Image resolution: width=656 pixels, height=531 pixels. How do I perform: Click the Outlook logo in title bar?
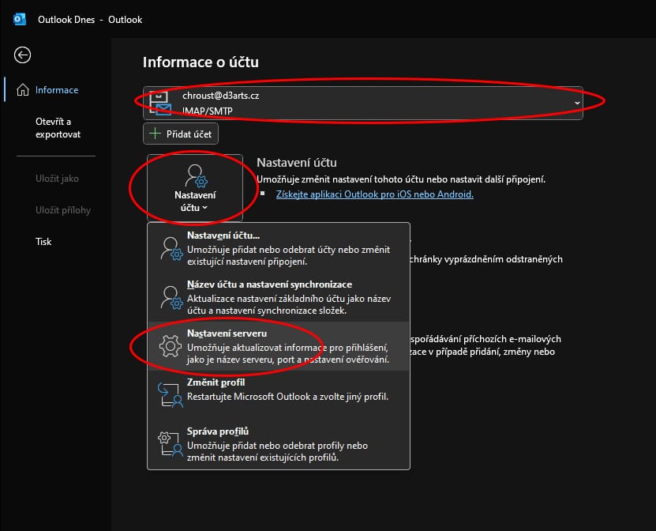pos(19,19)
